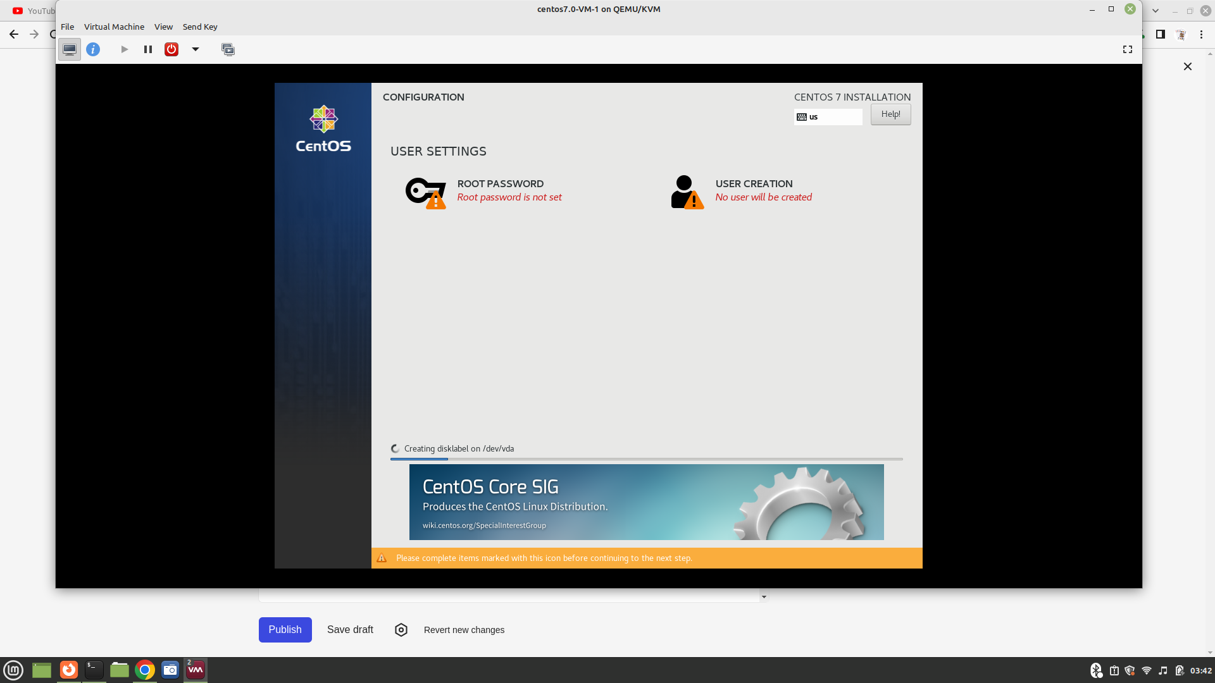Expand the shutdown options dropdown arrow

click(196, 49)
